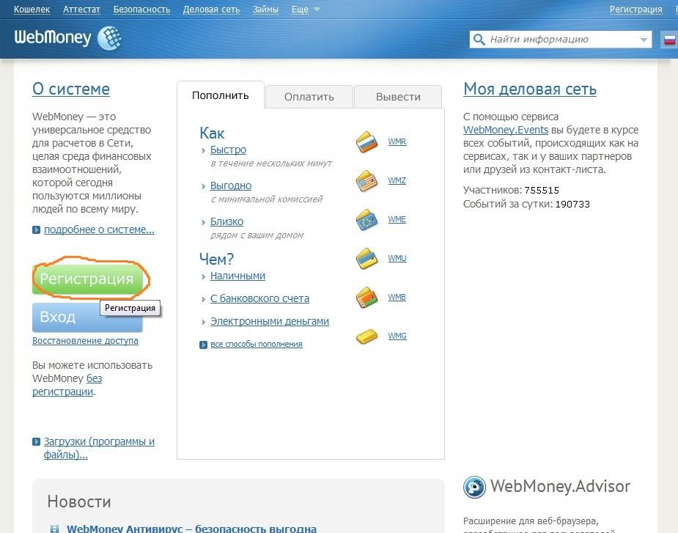The width and height of the screenshot is (678, 533).
Task: Choose 'С банковского счета' top-up method
Action: (260, 298)
